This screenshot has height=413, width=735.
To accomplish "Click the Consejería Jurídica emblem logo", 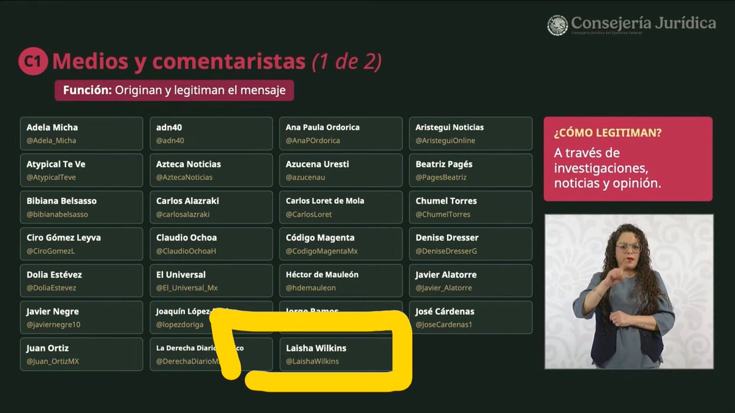I will pos(557,26).
